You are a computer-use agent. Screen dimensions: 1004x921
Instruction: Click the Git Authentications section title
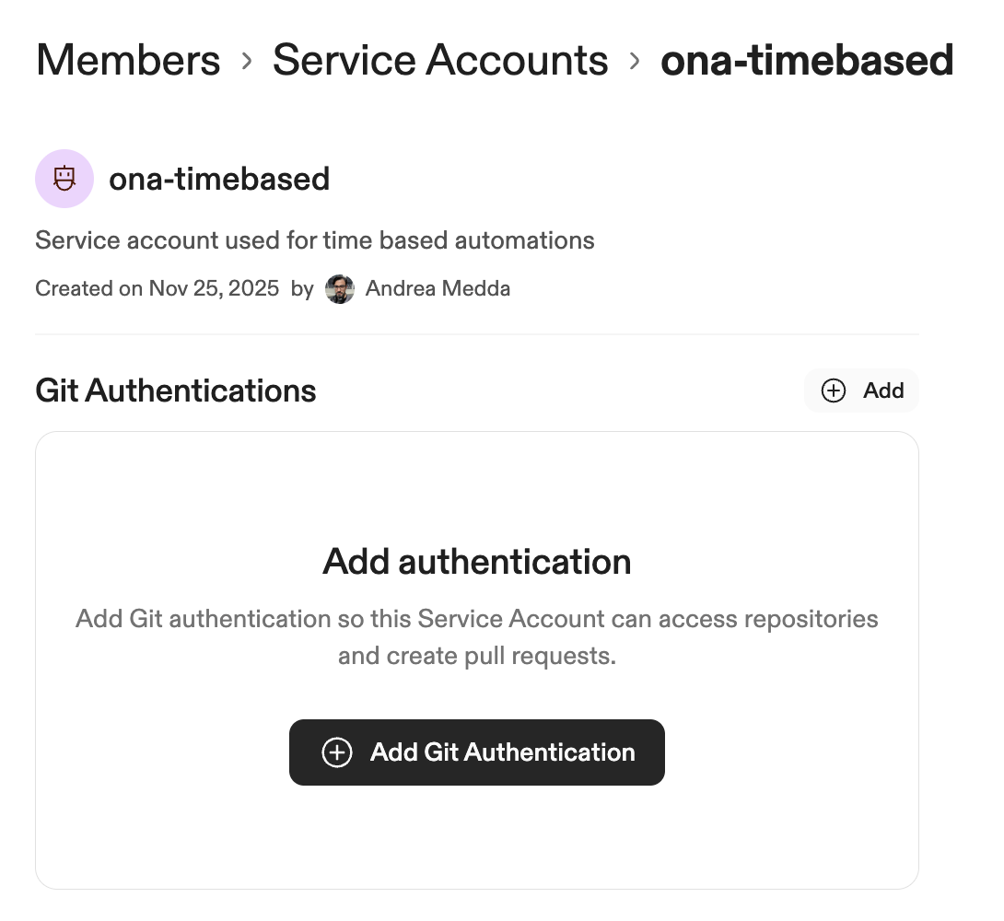[175, 391]
